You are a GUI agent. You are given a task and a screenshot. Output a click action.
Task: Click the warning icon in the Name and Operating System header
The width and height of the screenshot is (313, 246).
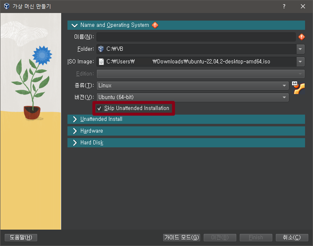pyautogui.click(x=155, y=25)
